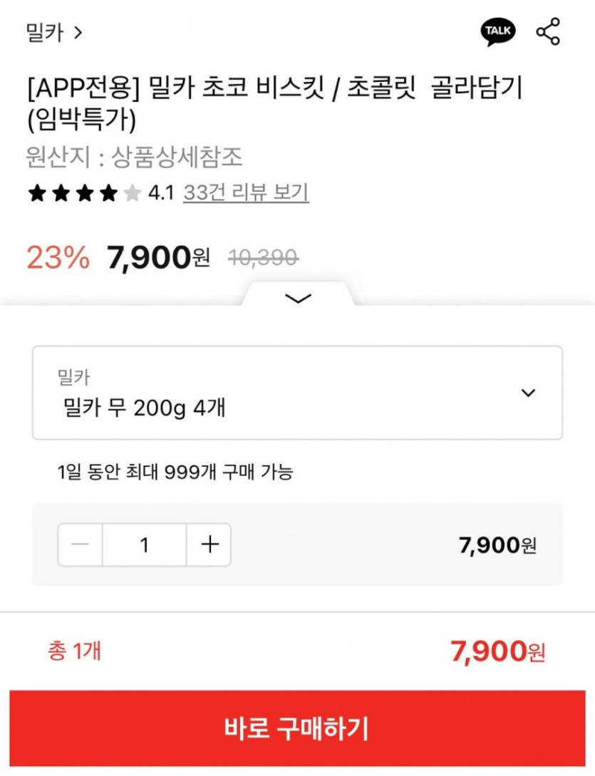595x776 pixels.
Task: Click the 4.1 rating score
Action: click(x=161, y=193)
